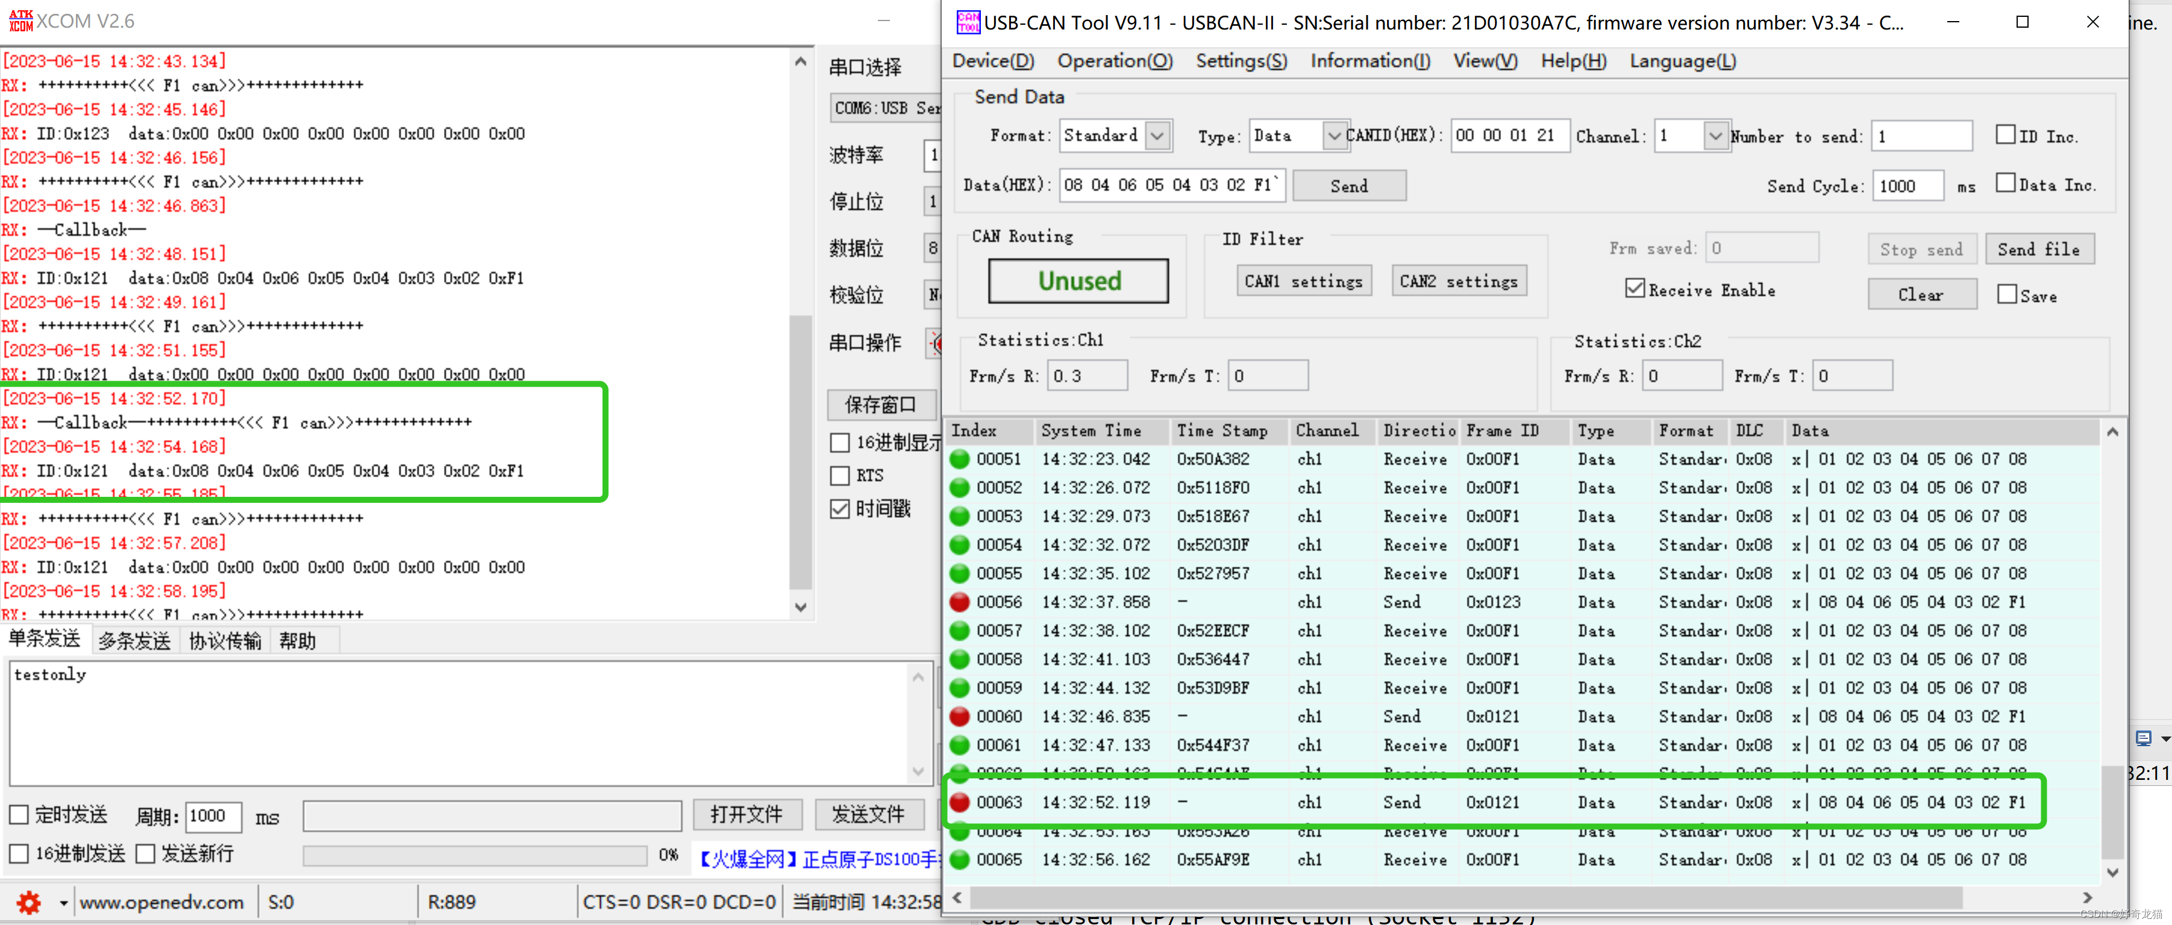Click the CAN Routing Unused toggle button
Screen dimensions: 2172x925
point(1079,282)
